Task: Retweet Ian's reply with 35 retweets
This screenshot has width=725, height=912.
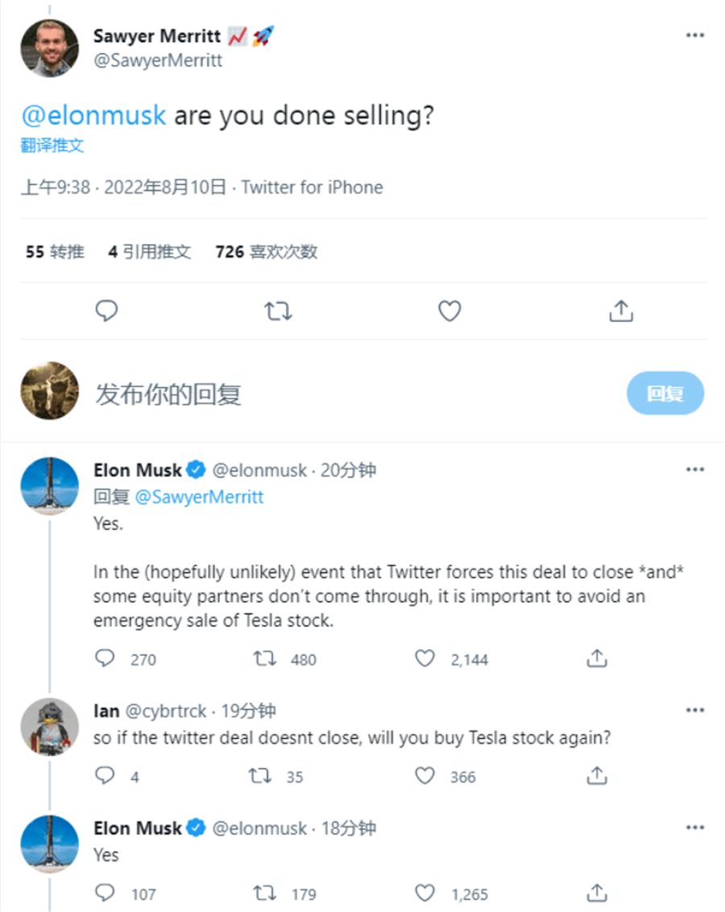Action: 260,776
